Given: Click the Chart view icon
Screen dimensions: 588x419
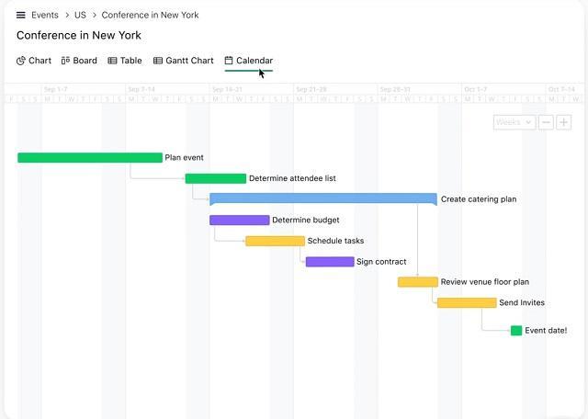Looking at the screenshot, I should pyautogui.click(x=21, y=61).
